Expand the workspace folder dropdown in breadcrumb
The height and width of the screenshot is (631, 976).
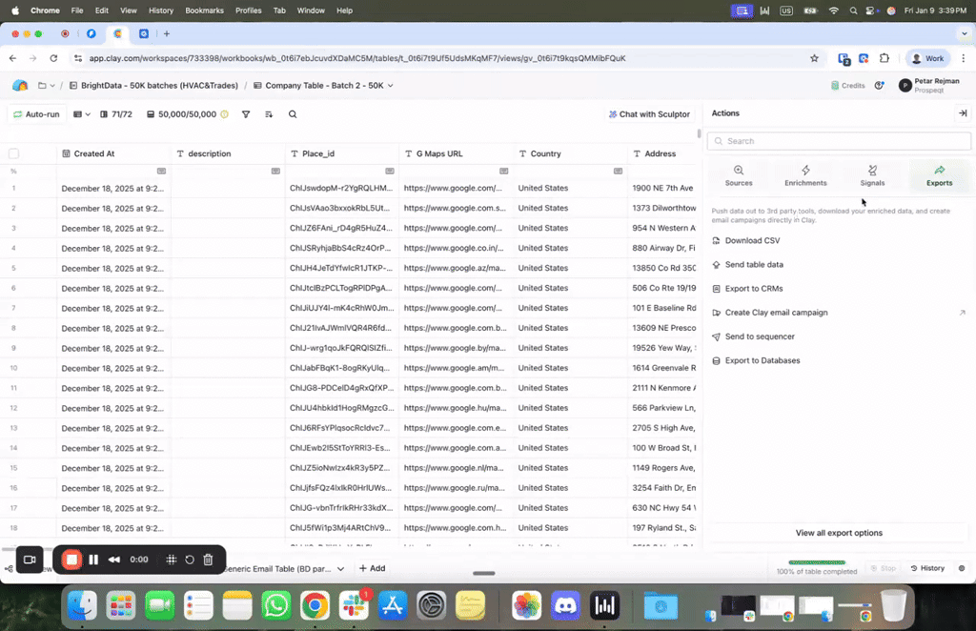(46, 85)
